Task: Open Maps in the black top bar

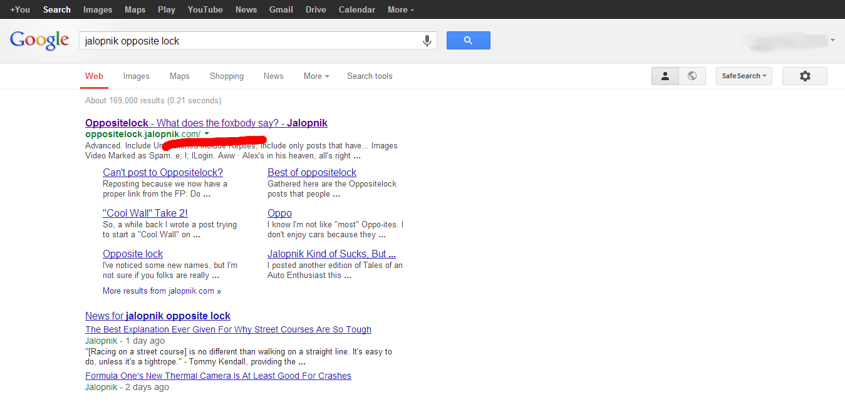Action: click(135, 9)
